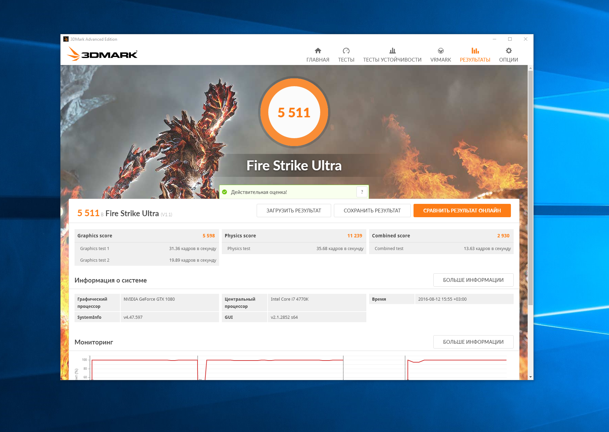Click the Combined score value 2 930
Screen dimensions: 609x432
tap(503, 236)
